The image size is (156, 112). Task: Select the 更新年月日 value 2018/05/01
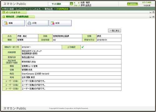[x=109, y=40]
